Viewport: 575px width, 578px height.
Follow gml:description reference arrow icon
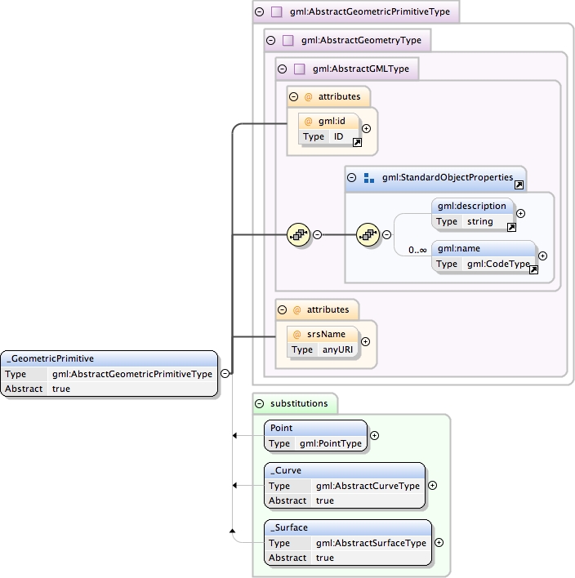pyautogui.click(x=511, y=228)
